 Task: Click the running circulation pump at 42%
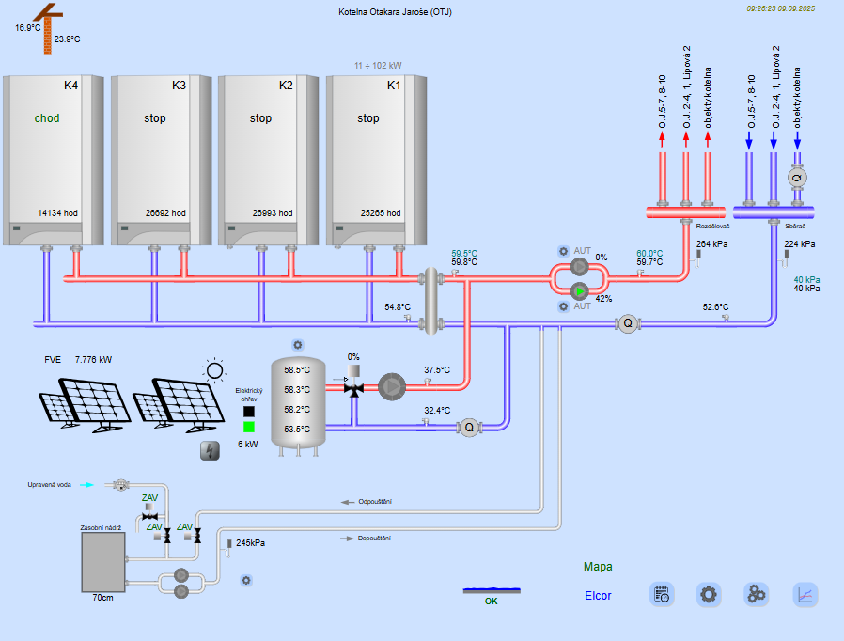579,291
